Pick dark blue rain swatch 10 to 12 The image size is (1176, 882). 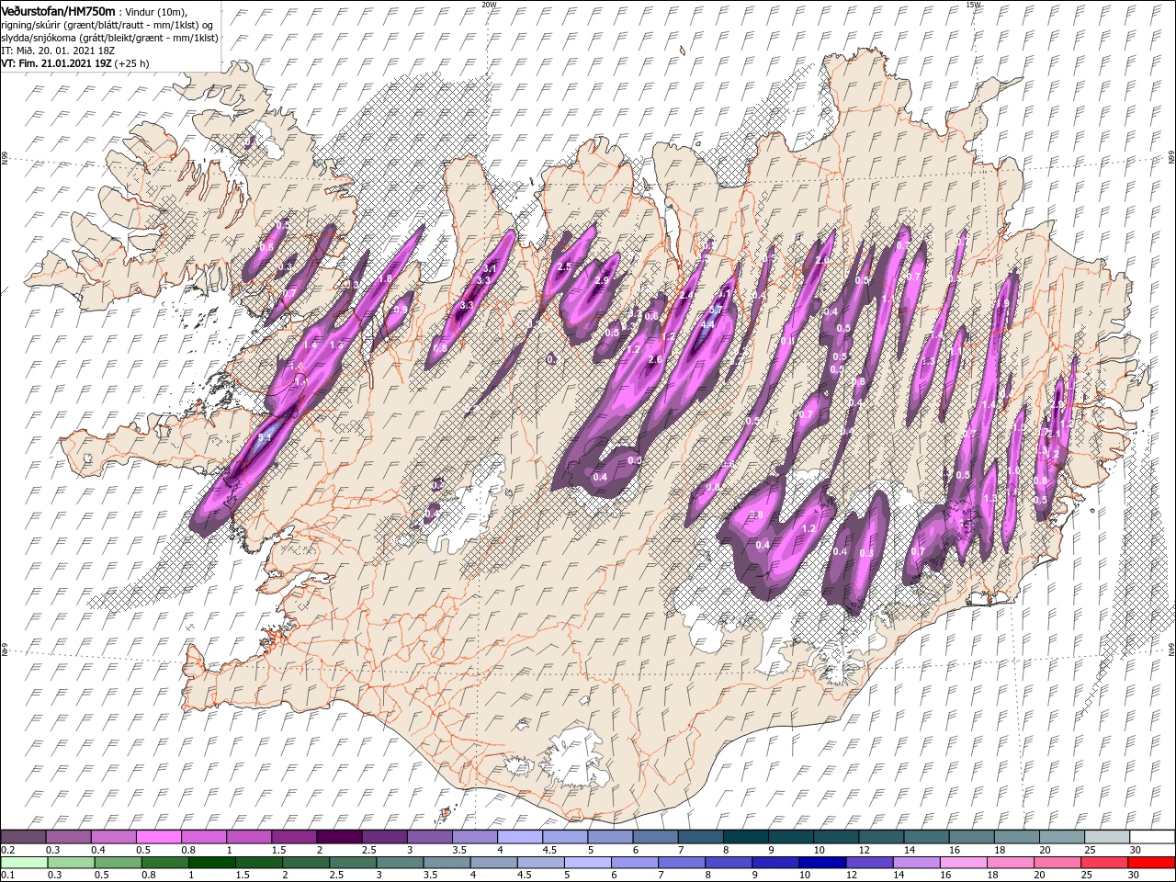tap(822, 864)
